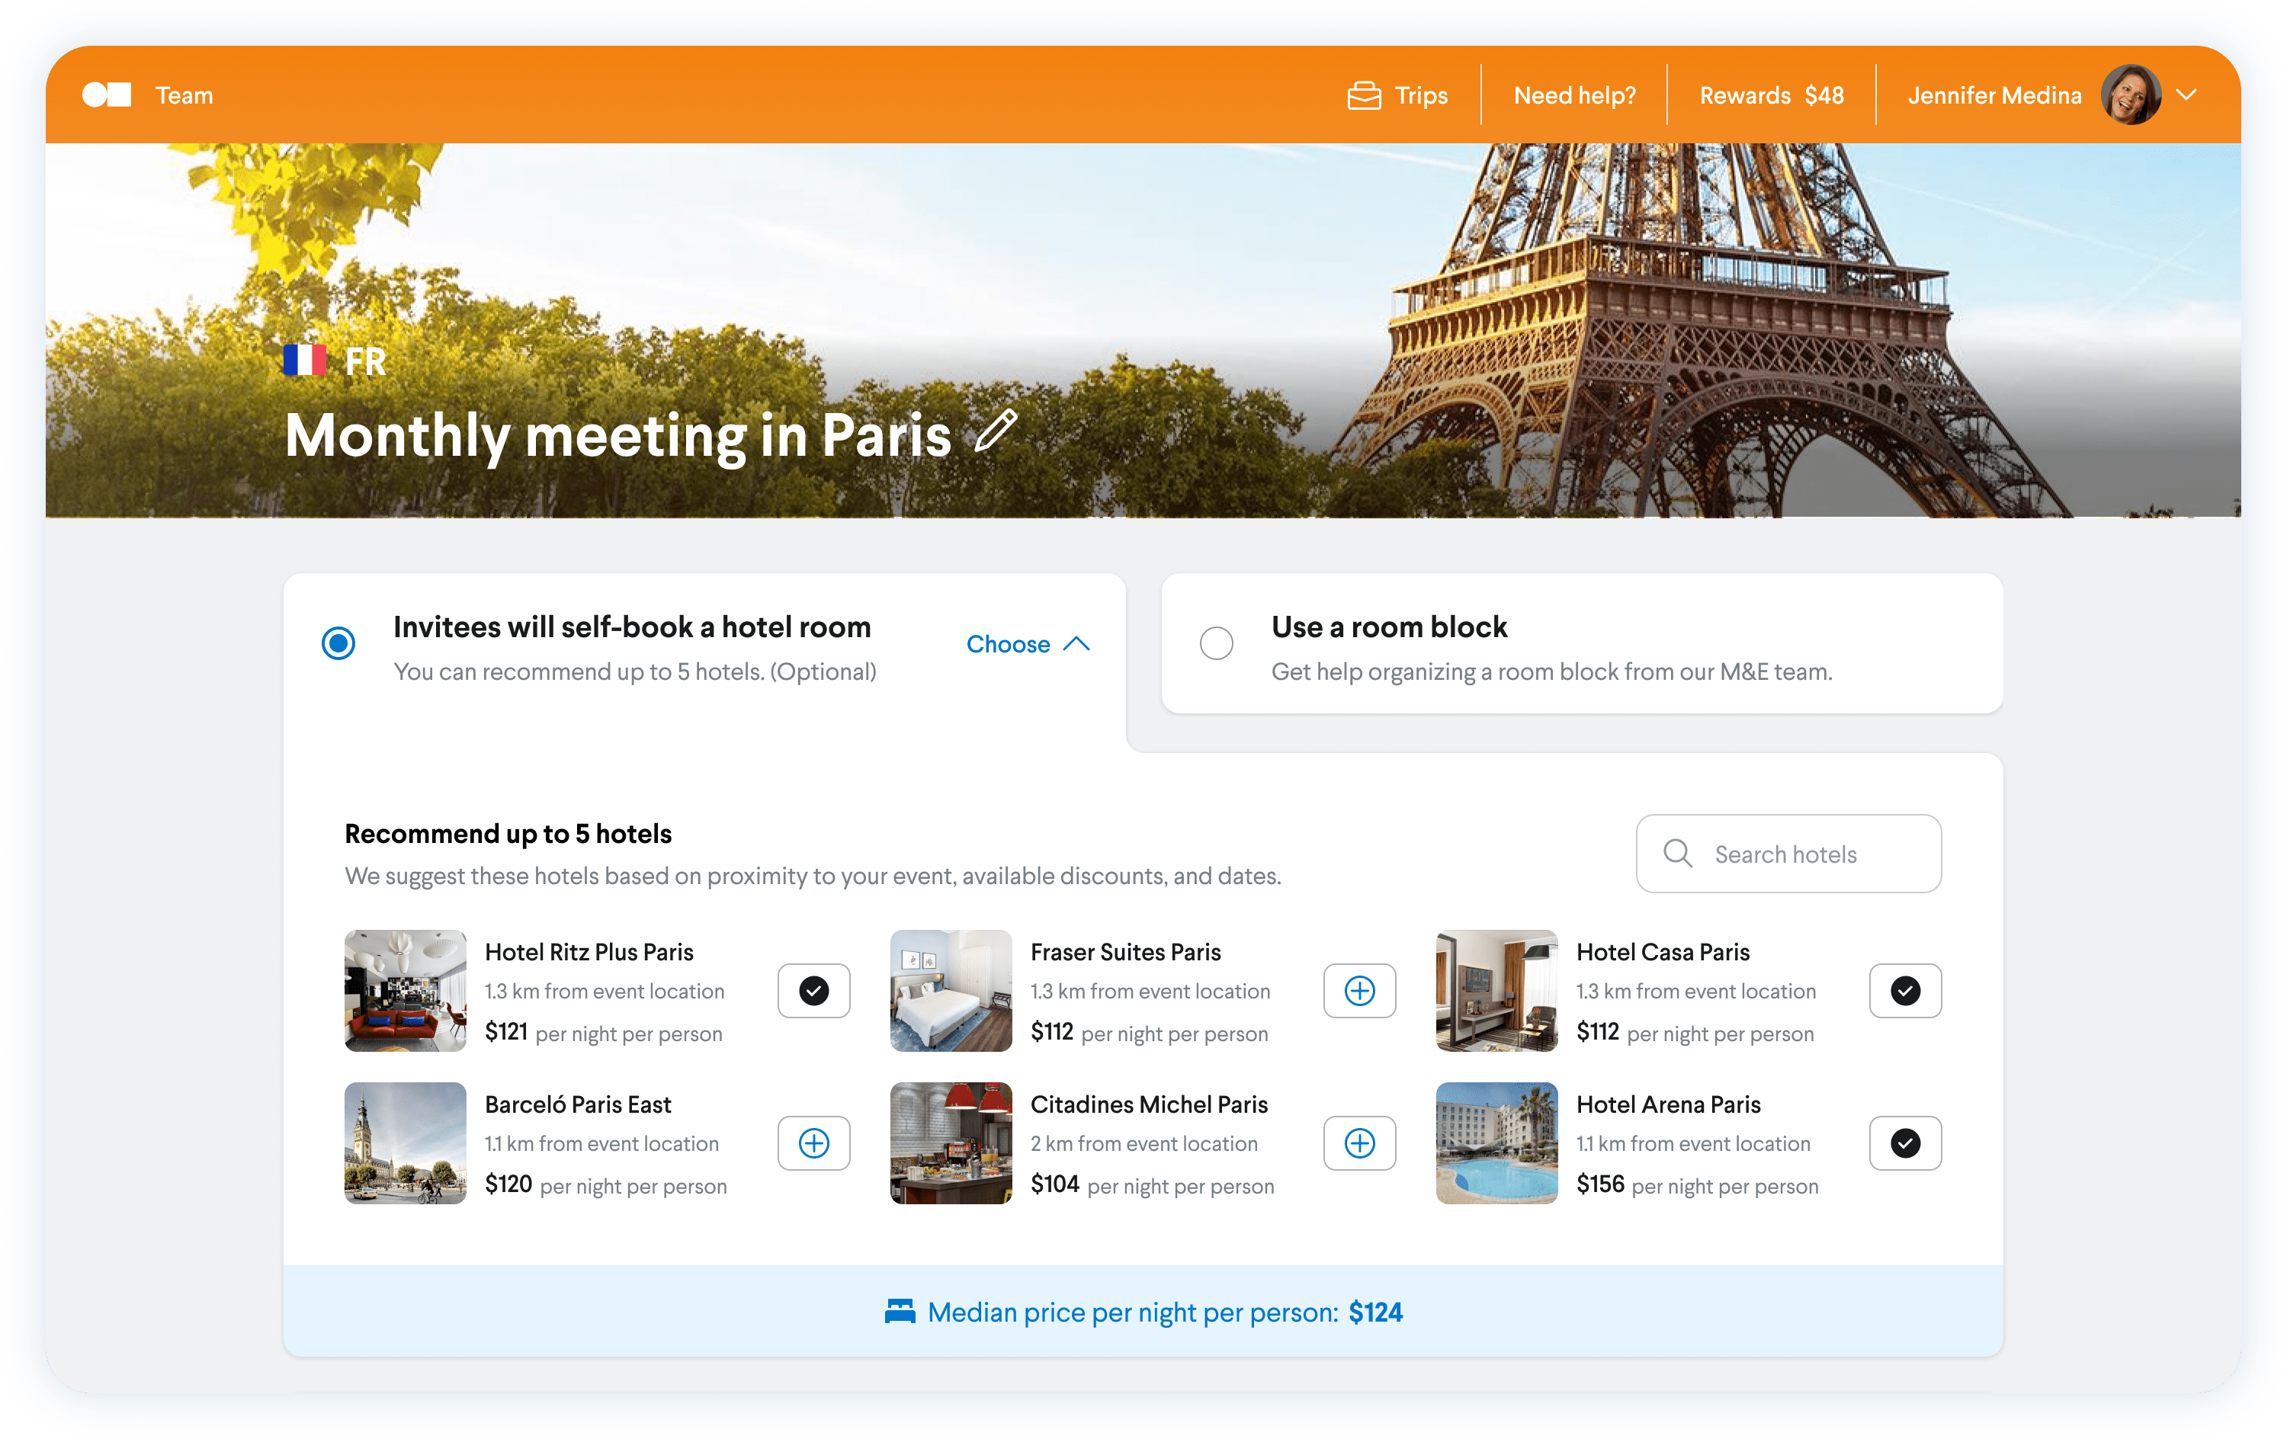
Task: Add Citadines Michel Paris with plus button
Action: point(1359,1143)
